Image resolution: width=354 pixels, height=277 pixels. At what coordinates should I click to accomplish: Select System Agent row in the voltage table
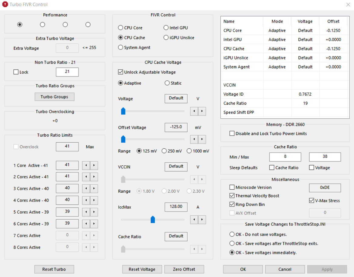tap(285, 67)
